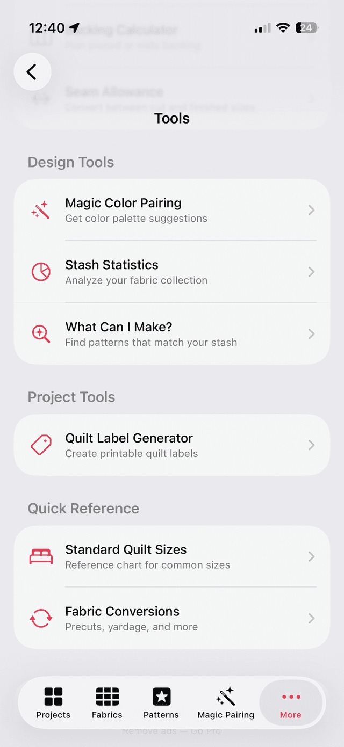Tap the circular arrows Fabric Conversions icon
Viewport: 344px width, 747px height.
click(41, 619)
